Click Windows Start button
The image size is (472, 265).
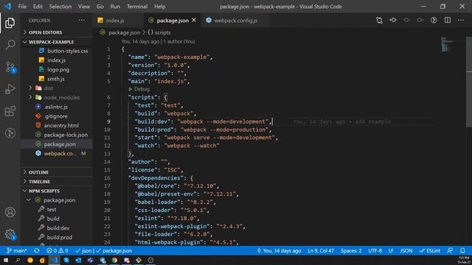coord(6,260)
